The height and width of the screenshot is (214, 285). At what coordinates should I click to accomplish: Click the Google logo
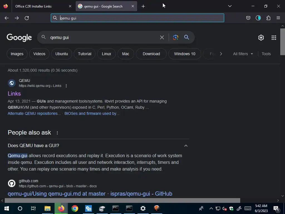(x=19, y=38)
